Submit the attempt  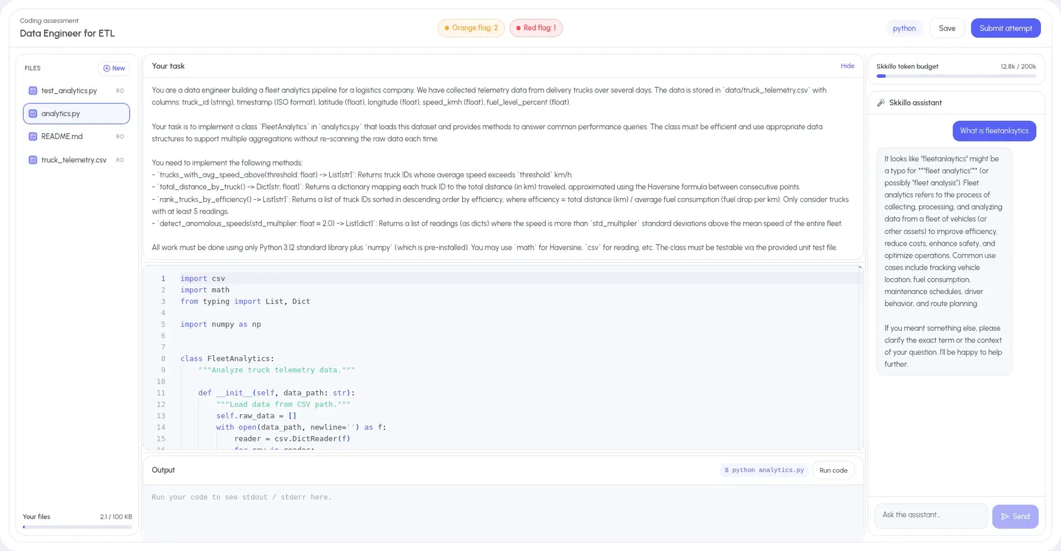pyautogui.click(x=1006, y=28)
